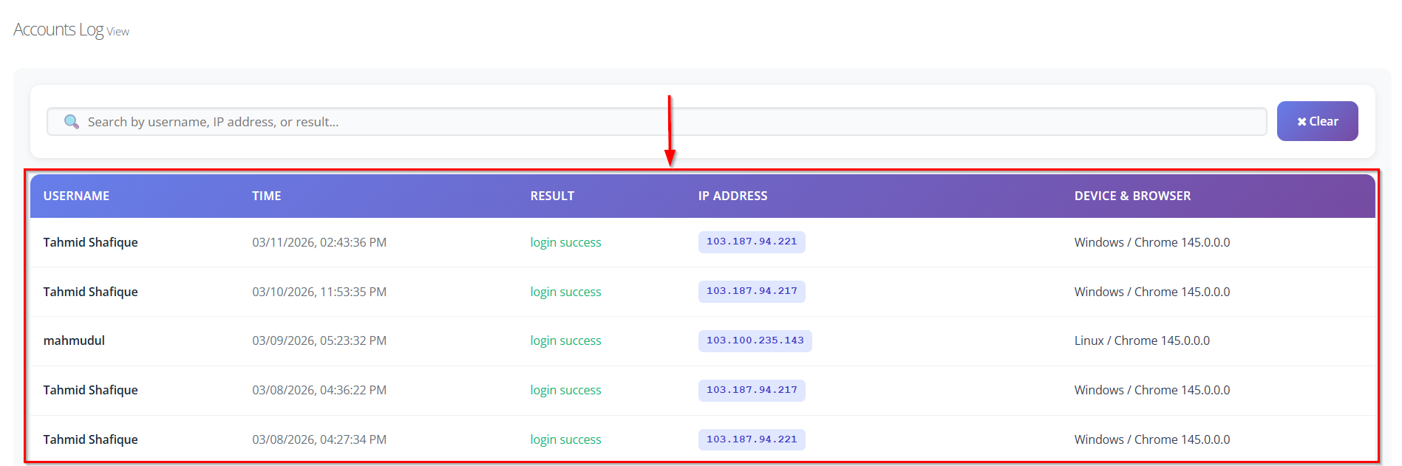The image size is (1402, 466).
Task: Click IP badge in 03/11/2026 row
Action: coord(752,242)
